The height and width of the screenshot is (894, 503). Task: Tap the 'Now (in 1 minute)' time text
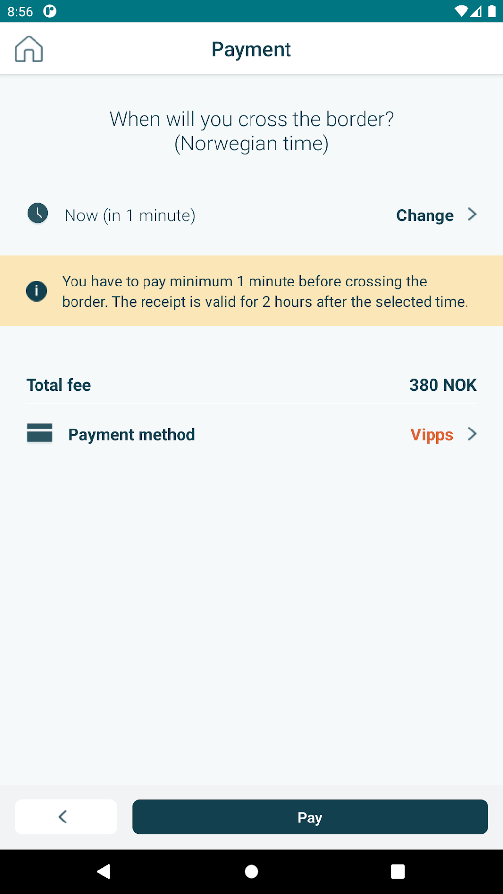click(x=130, y=215)
